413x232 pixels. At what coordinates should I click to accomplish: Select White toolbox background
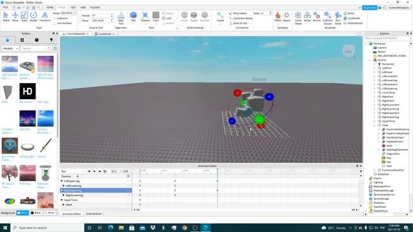23,213
